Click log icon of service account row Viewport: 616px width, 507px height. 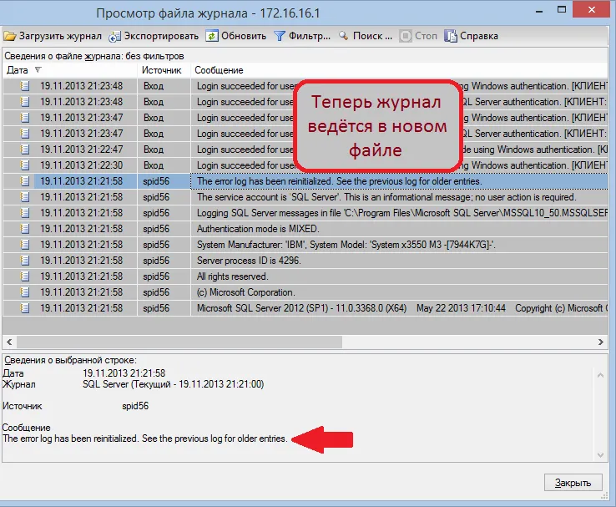[x=25, y=197]
